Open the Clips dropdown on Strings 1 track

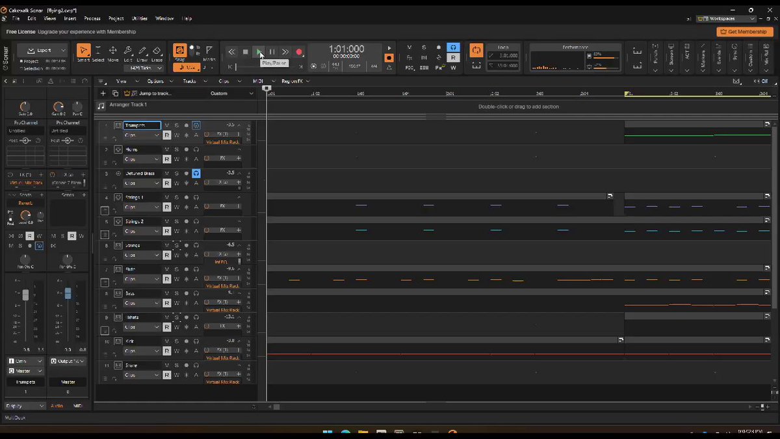pos(142,207)
